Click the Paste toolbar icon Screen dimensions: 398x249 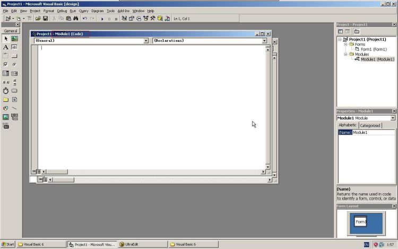(68, 19)
